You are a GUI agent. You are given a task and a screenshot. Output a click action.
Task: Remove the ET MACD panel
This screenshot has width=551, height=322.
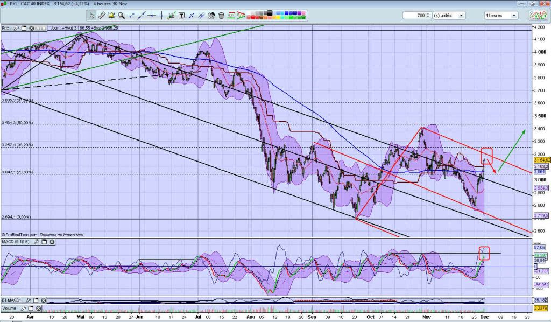point(43,300)
